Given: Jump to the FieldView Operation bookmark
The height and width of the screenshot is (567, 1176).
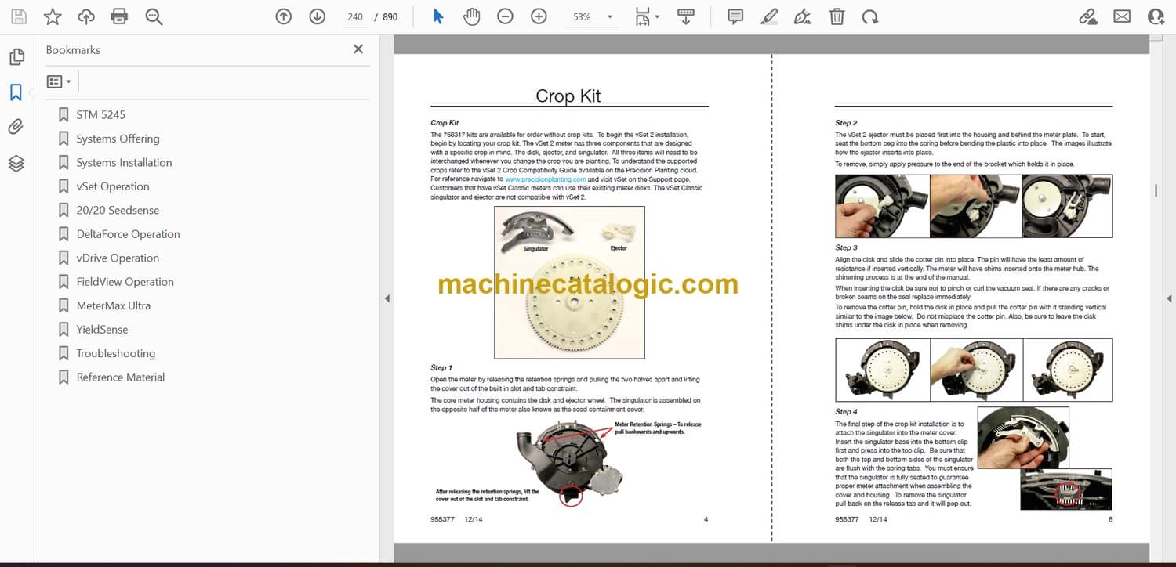Looking at the screenshot, I should [x=125, y=282].
